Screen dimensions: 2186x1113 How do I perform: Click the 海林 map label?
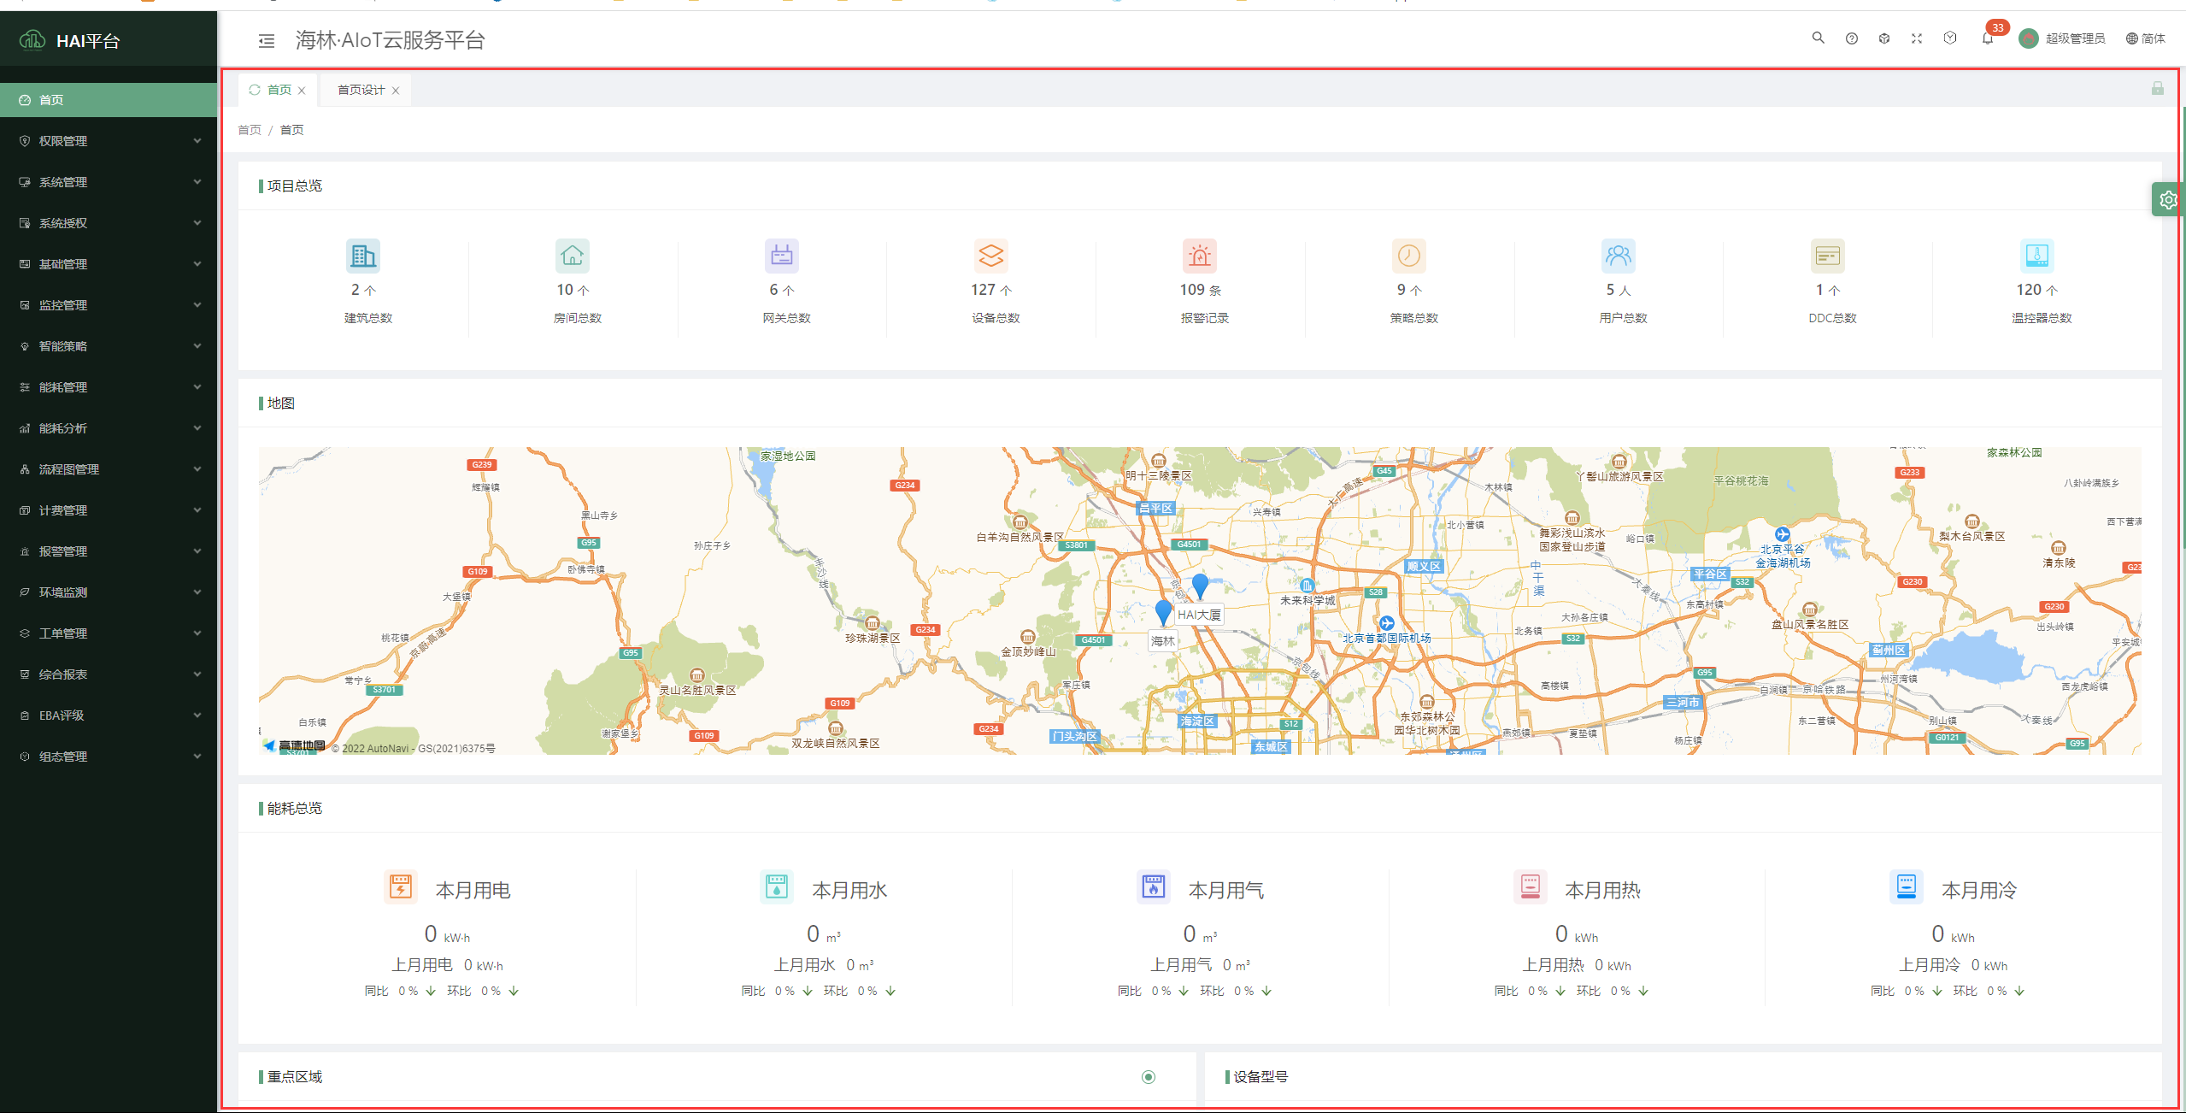tap(1162, 641)
